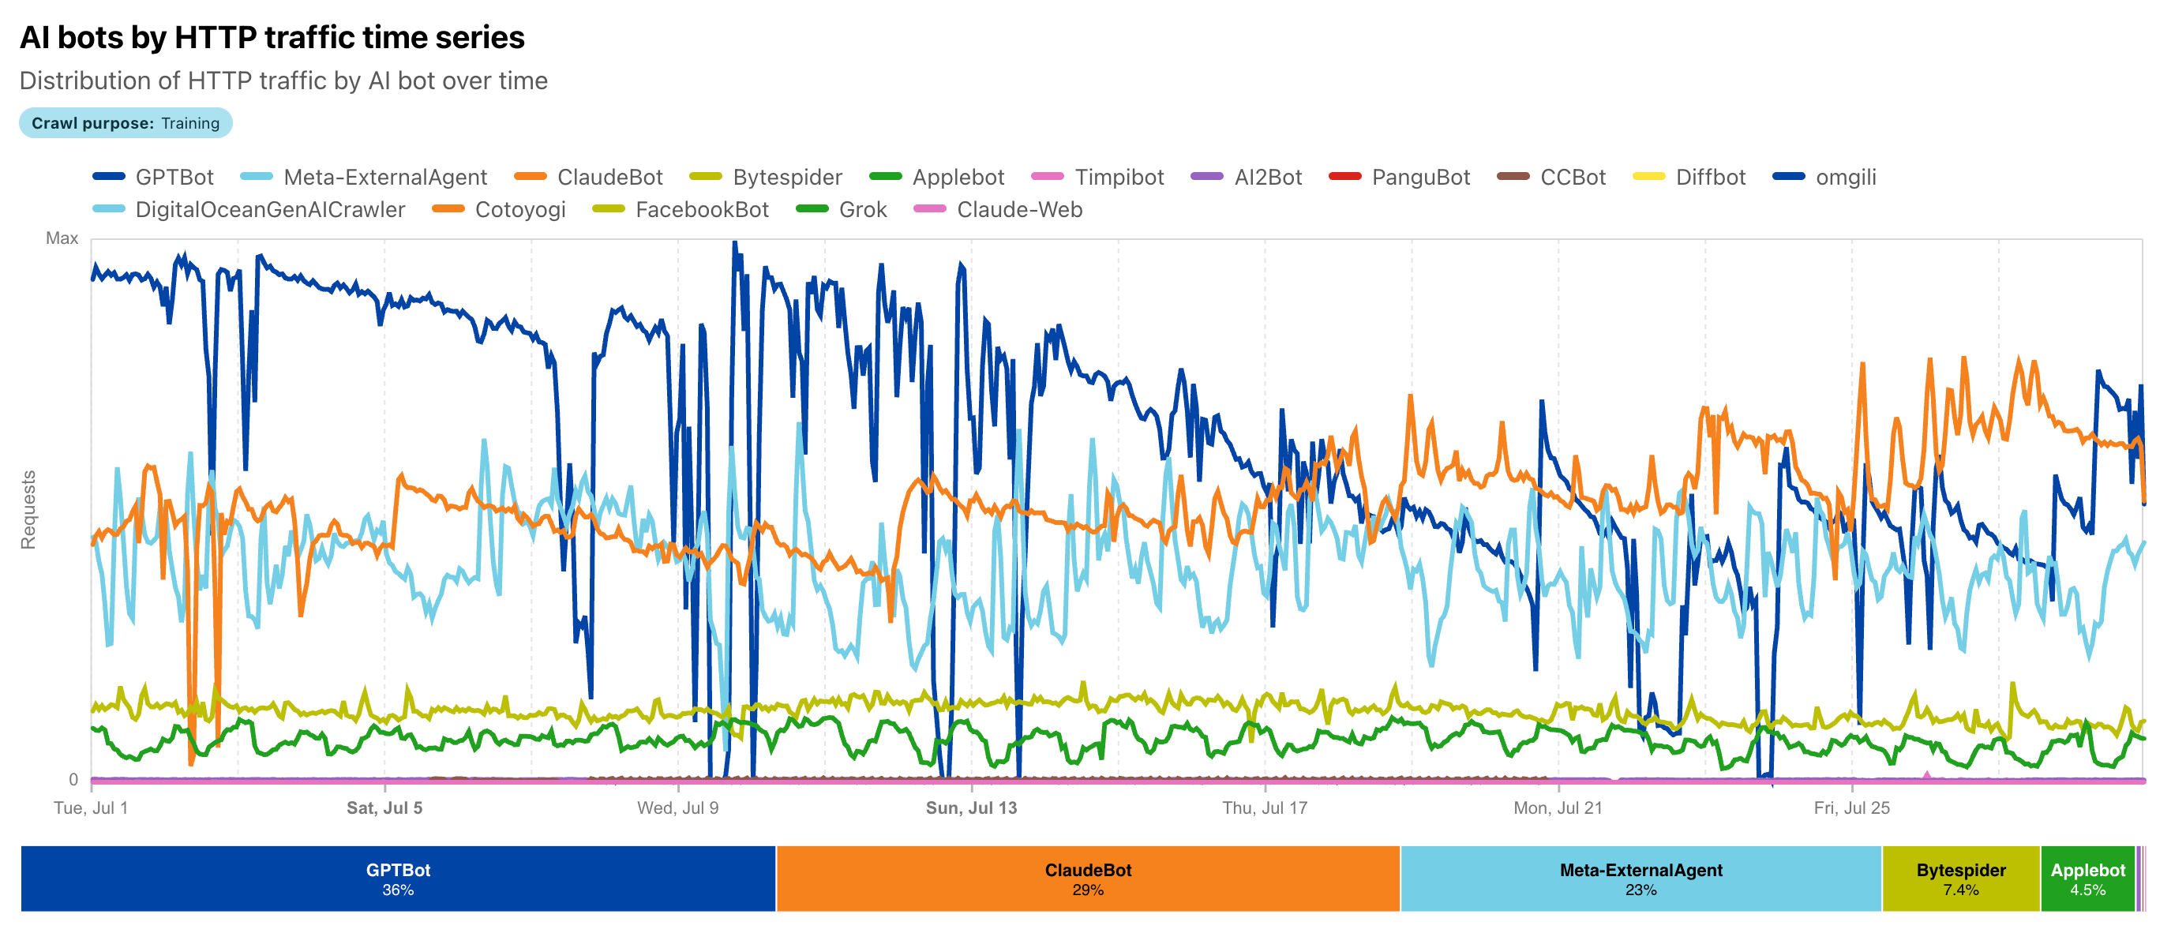Select the Meta-ExternalAgent 23% bar segment

point(1640,879)
